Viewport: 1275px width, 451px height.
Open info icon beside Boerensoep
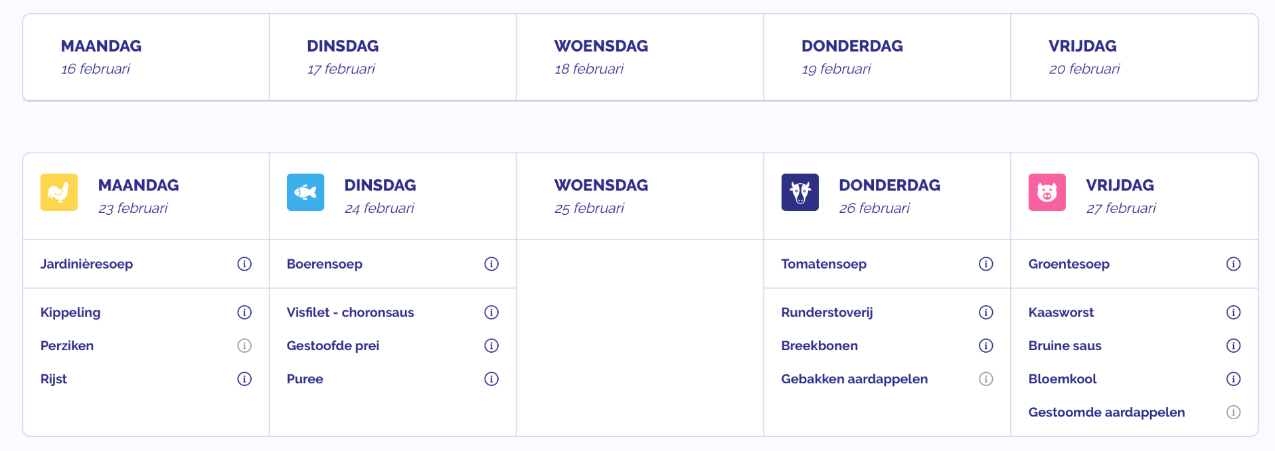[x=491, y=264]
